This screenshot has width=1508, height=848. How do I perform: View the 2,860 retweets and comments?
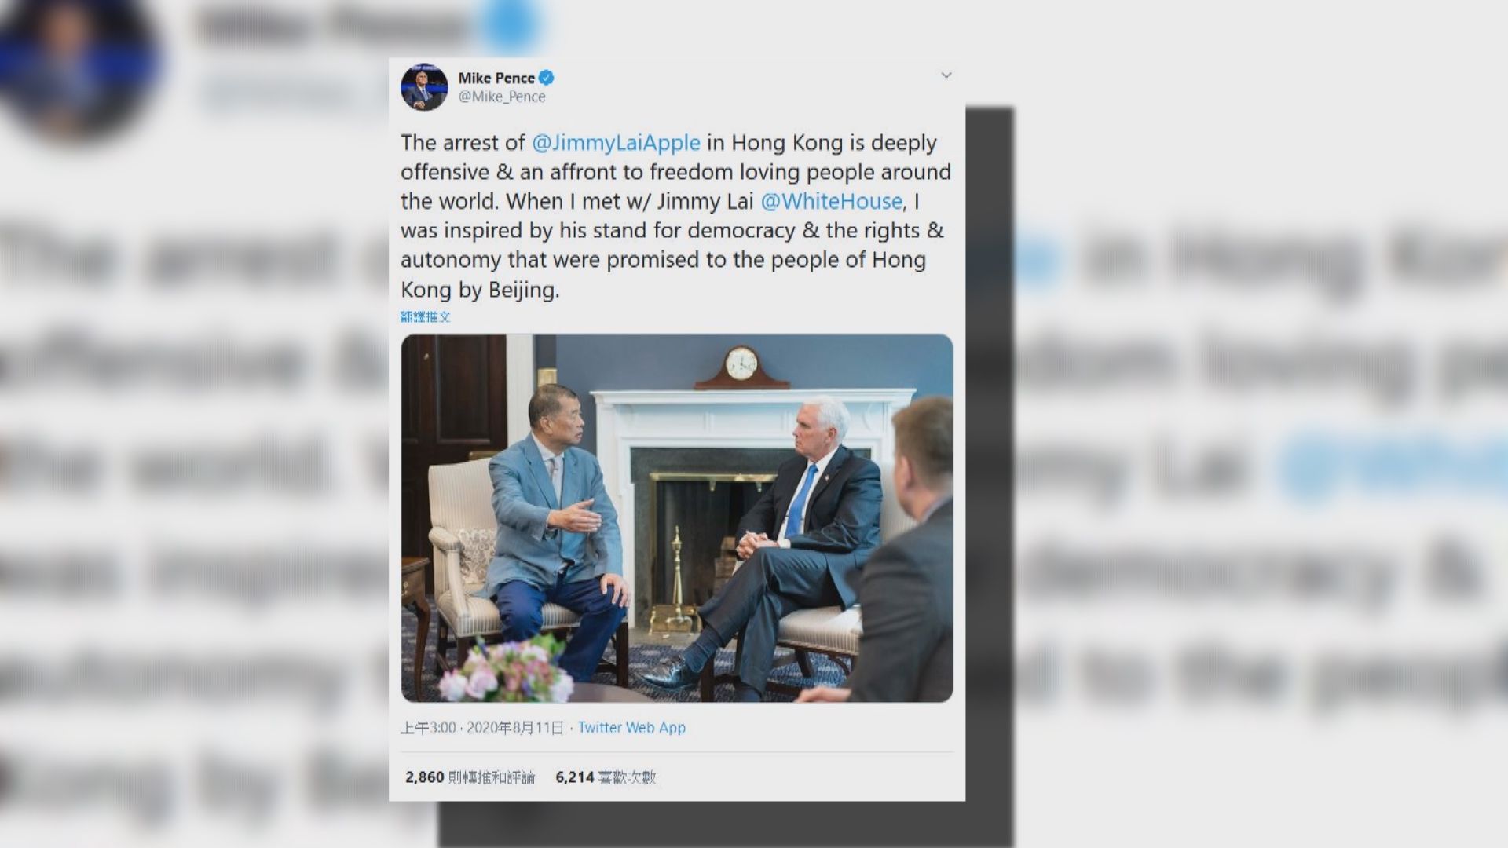point(470,777)
